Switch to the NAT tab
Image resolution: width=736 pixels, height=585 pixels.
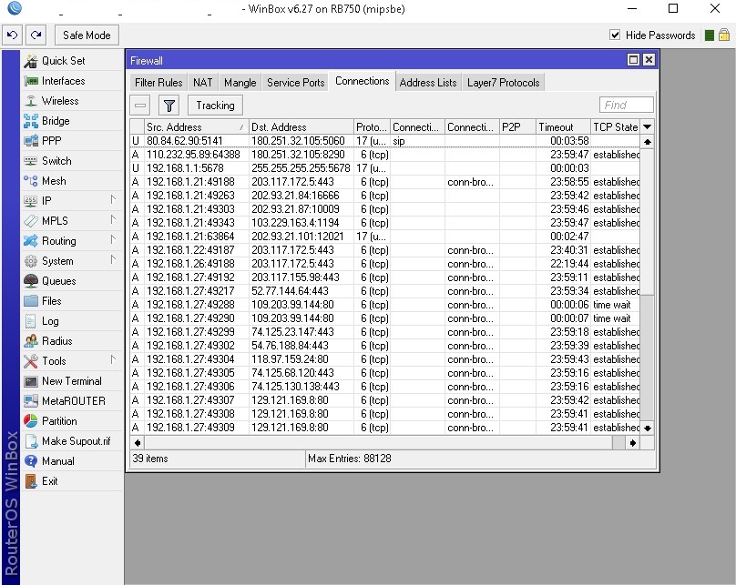(x=203, y=83)
